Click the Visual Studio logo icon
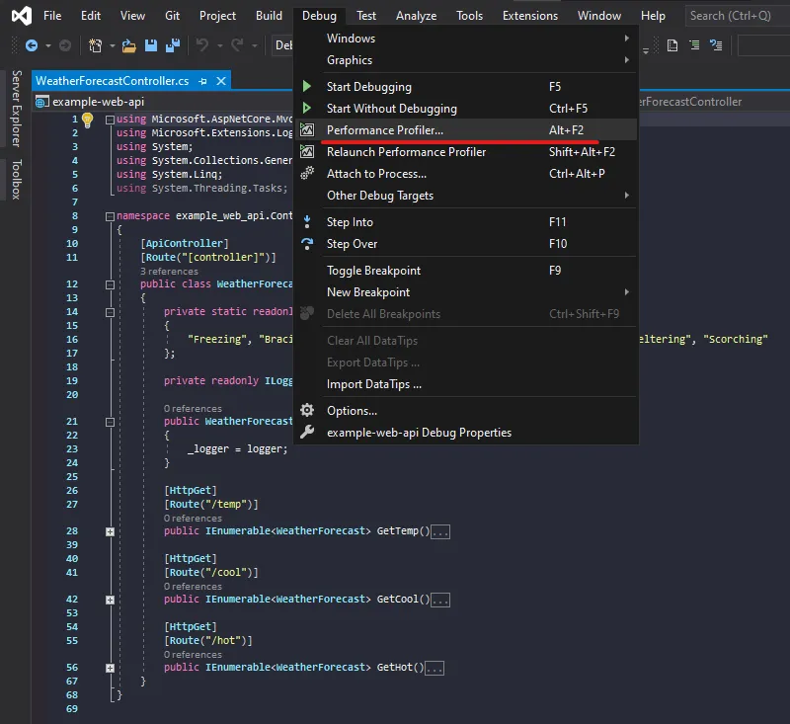The image size is (790, 724). pos(22,16)
